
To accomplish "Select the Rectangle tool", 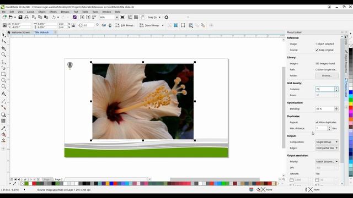I will (4, 74).
